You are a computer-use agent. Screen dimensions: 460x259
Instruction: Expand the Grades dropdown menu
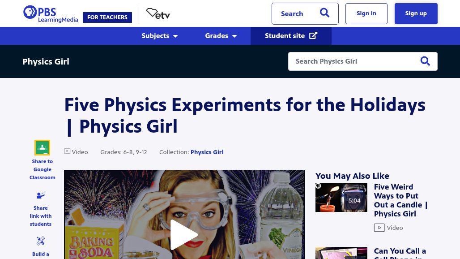(x=221, y=36)
